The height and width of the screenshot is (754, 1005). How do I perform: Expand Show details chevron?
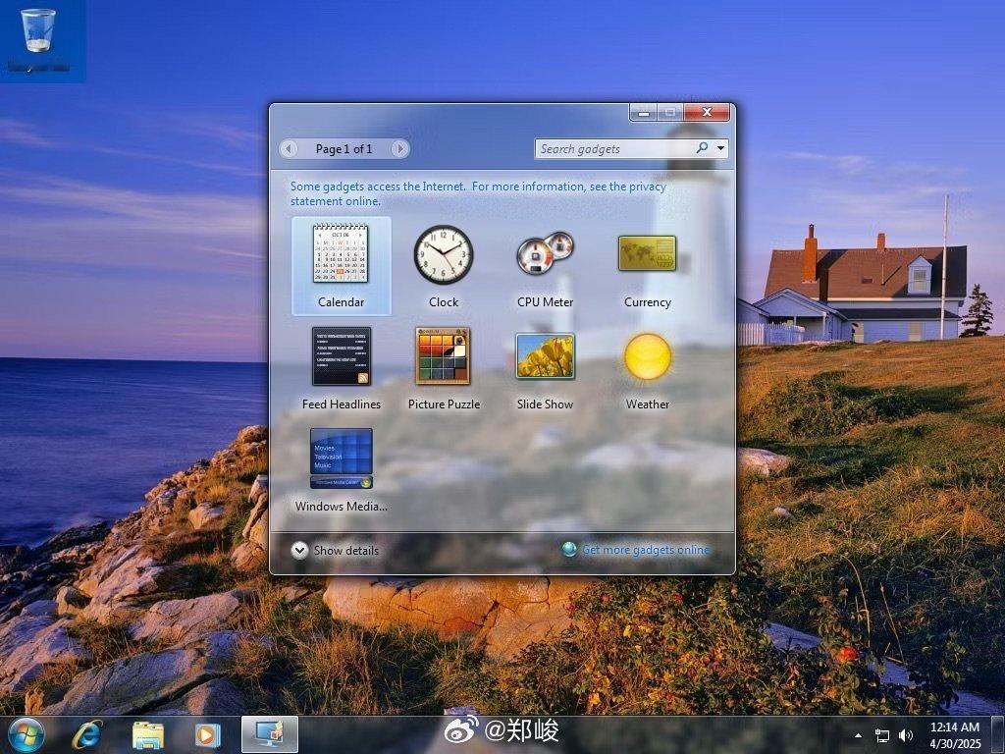pyautogui.click(x=299, y=550)
